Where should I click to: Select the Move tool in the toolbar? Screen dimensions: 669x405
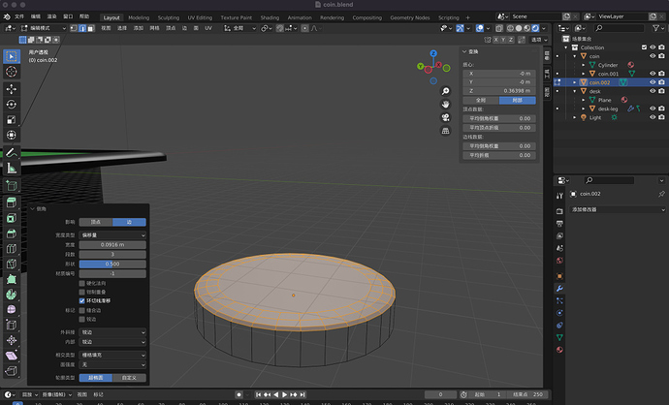click(x=12, y=88)
